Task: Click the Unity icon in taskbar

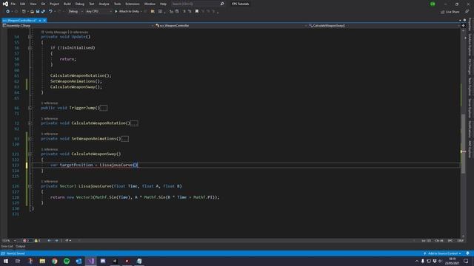Action: click(x=115, y=261)
